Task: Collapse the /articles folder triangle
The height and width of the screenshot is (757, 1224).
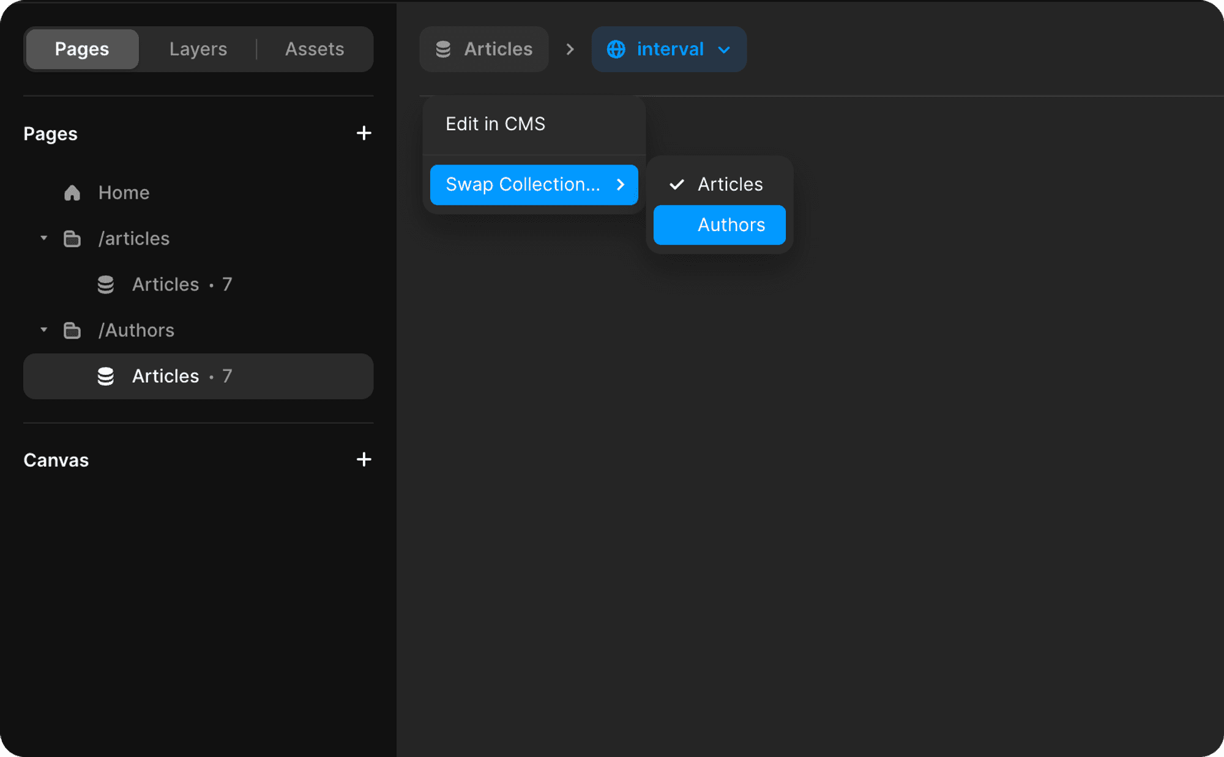Action: 43,238
